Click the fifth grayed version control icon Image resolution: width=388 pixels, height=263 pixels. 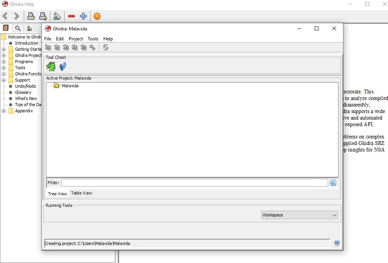click(x=84, y=47)
